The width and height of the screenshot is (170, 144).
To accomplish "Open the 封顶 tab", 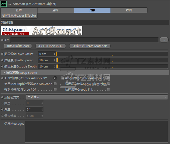I will [x=129, y=10].
